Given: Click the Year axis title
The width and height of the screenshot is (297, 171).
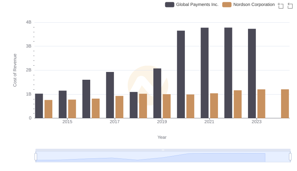Looking at the screenshot, I should coord(162,137).
